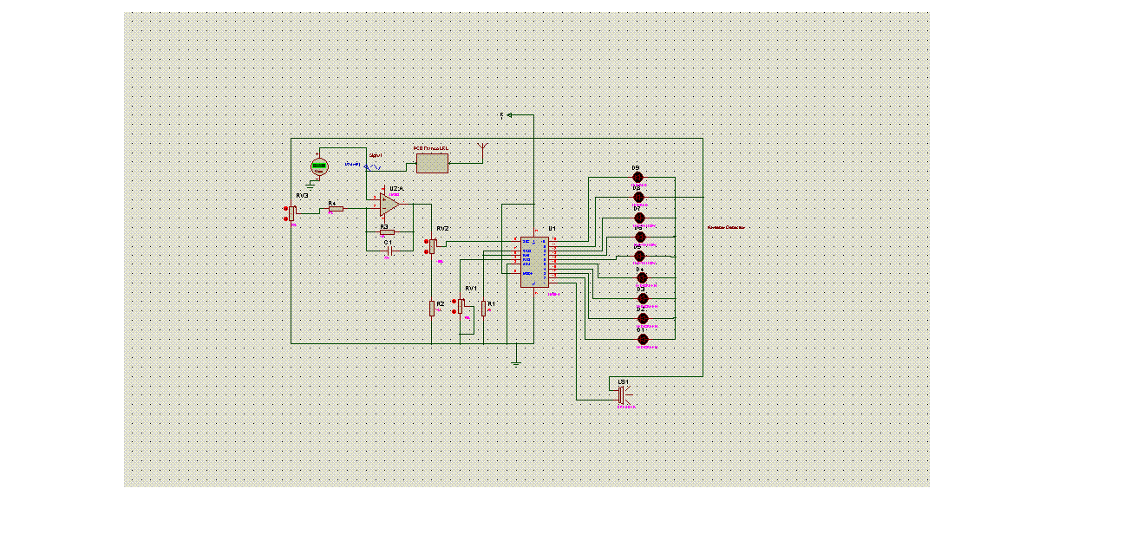Select the DC voltmeter instrument
Screen dimensions: 1131x534
(319, 166)
